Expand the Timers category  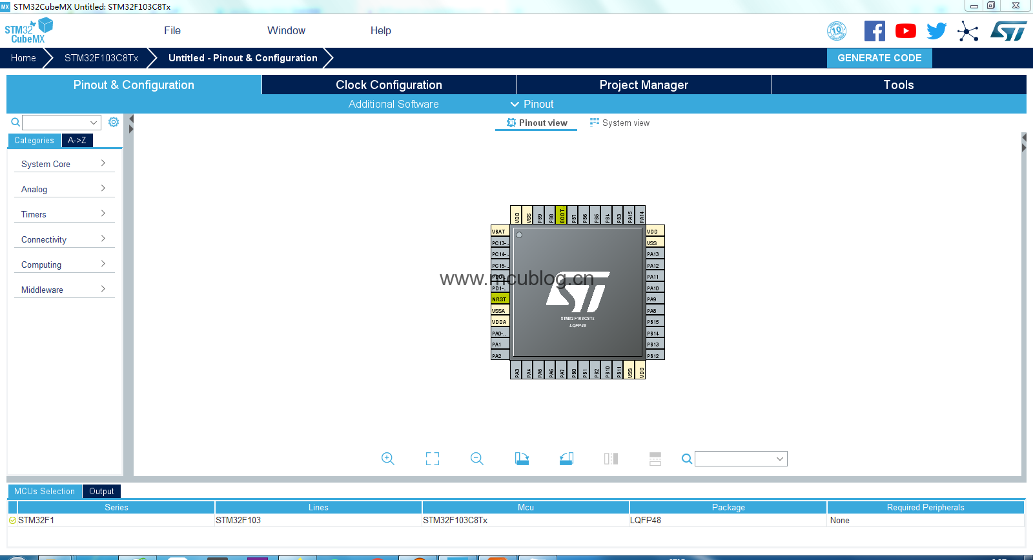pos(64,214)
